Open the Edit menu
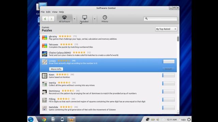The image size is (218, 122). (48, 12)
